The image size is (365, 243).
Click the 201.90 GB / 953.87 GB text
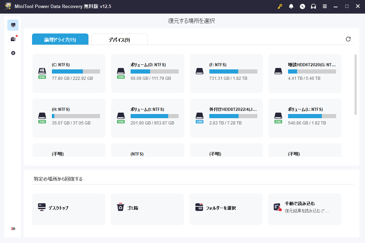[x=152, y=123]
